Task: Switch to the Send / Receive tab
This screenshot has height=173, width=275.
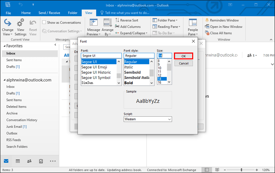Action: [49, 13]
